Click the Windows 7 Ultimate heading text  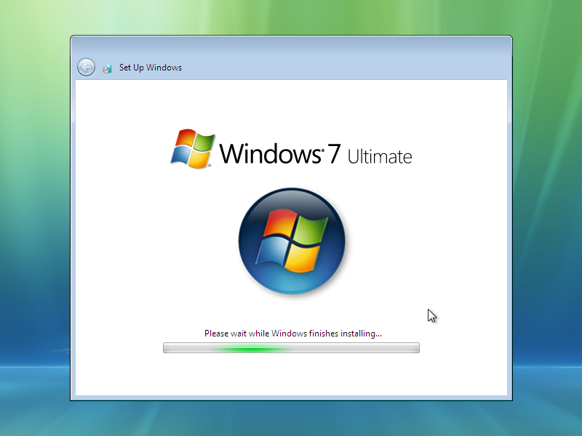(316, 154)
